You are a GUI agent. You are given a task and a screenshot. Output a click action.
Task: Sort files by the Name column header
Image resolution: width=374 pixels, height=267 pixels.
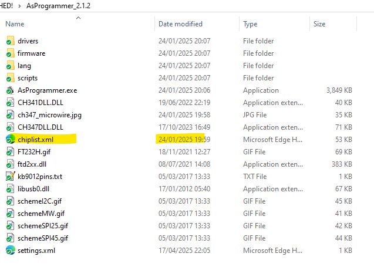pos(15,24)
